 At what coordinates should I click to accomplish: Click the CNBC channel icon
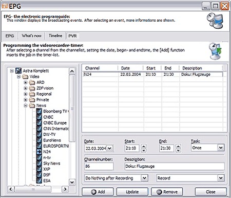39,117
